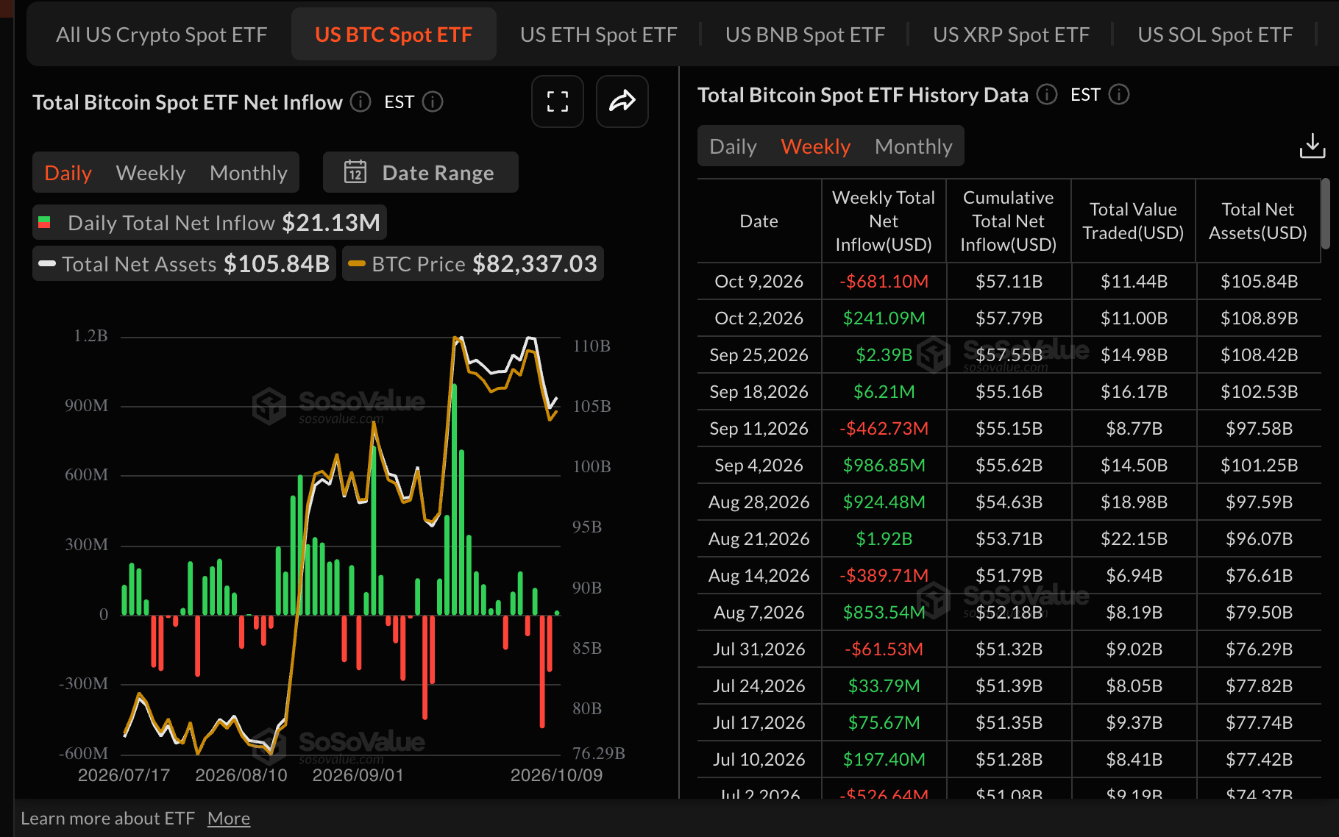1339x837 pixels.
Task: Select Weekly history data tab
Action: click(x=816, y=146)
